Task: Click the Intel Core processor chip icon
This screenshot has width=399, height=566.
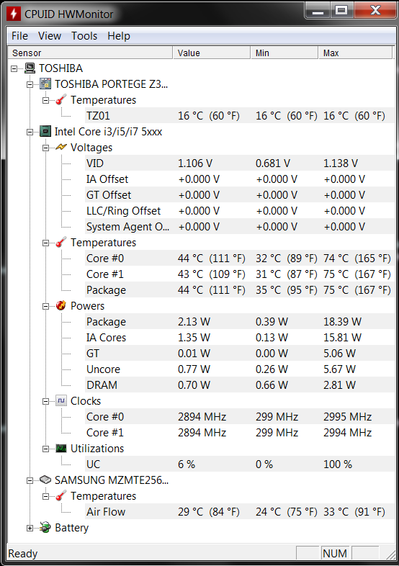Action: coord(45,131)
